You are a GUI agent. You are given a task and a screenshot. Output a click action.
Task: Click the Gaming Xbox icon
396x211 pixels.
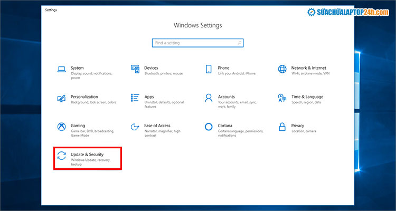62,127
